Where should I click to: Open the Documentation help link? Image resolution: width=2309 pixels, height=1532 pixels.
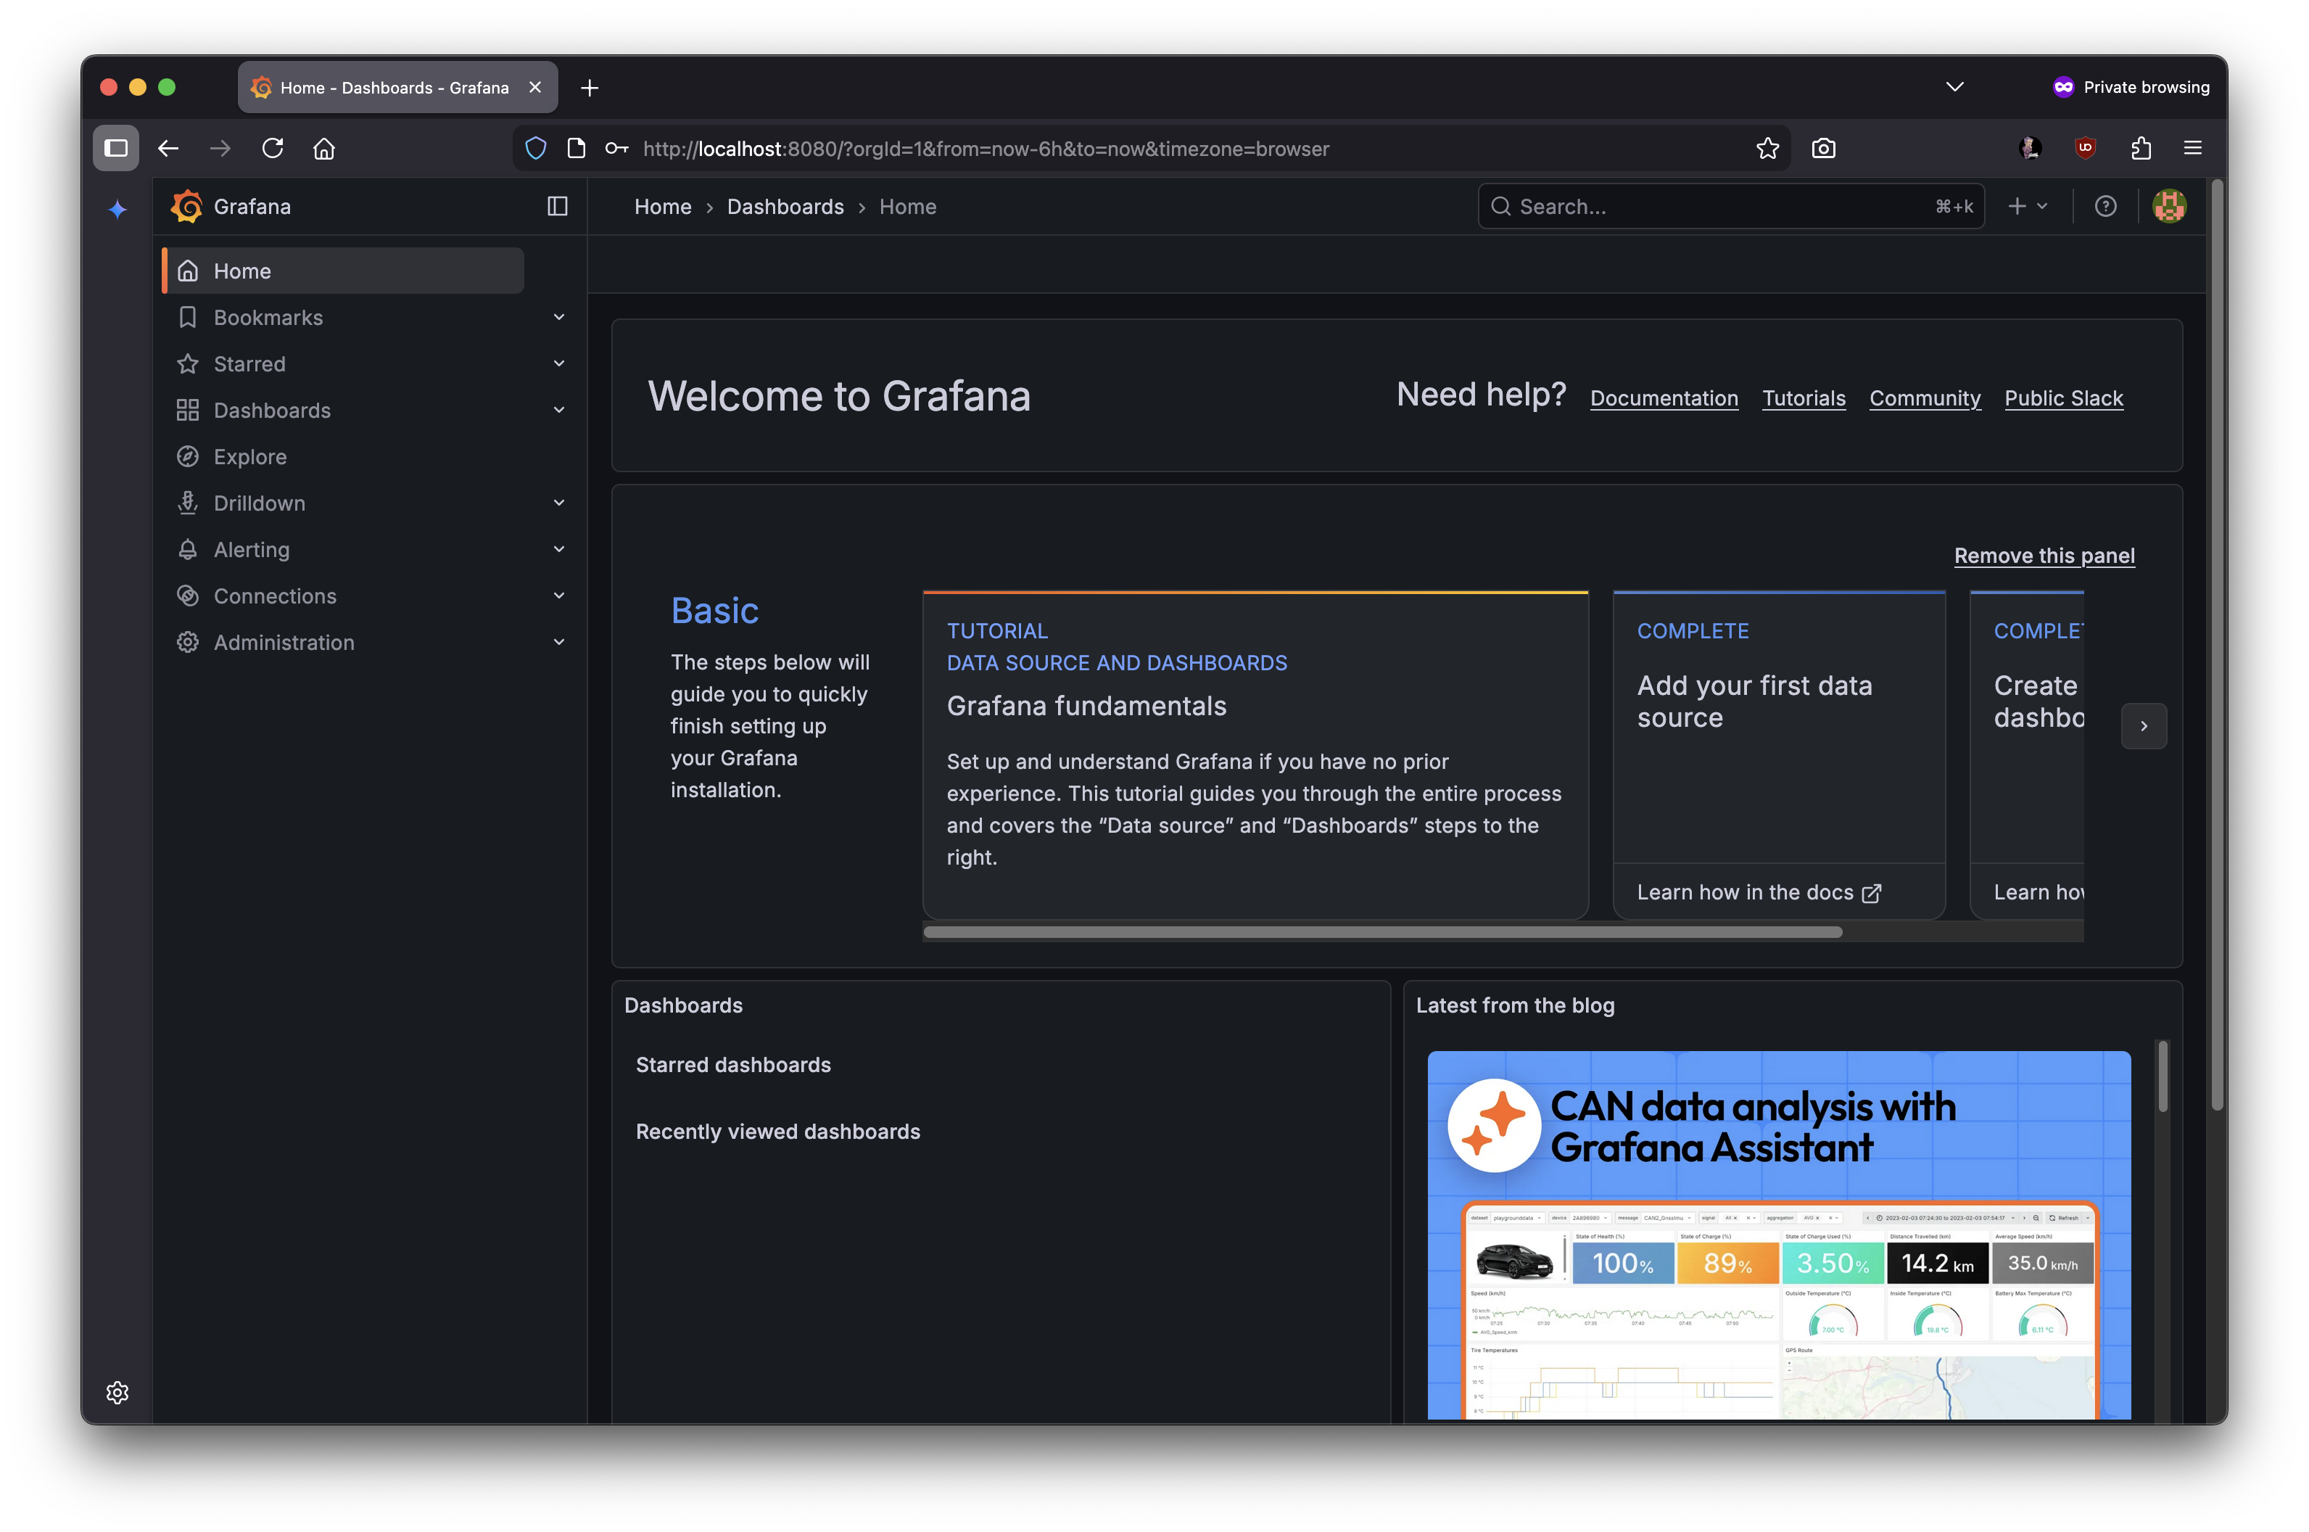(x=1664, y=399)
